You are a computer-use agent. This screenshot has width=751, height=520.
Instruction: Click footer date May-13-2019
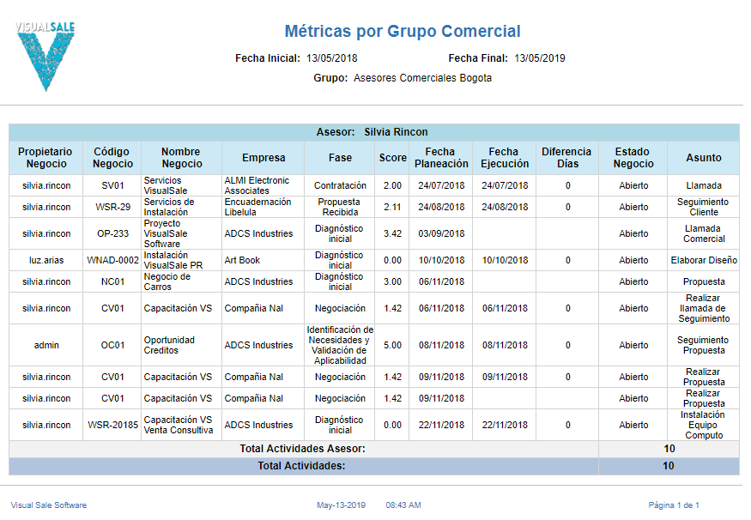tap(341, 505)
